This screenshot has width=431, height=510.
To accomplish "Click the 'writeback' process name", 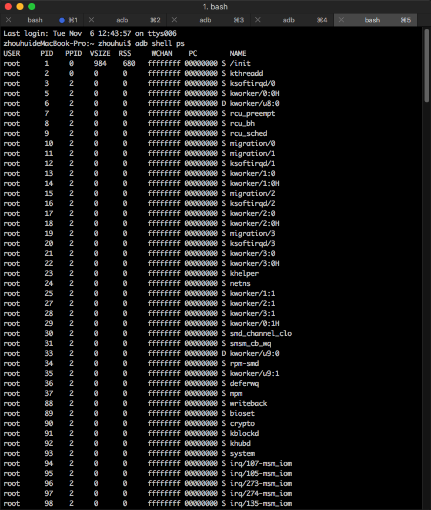I will pos(248,404).
